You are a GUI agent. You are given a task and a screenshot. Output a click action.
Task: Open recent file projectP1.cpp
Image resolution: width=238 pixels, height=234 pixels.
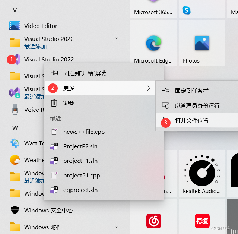click(104, 175)
